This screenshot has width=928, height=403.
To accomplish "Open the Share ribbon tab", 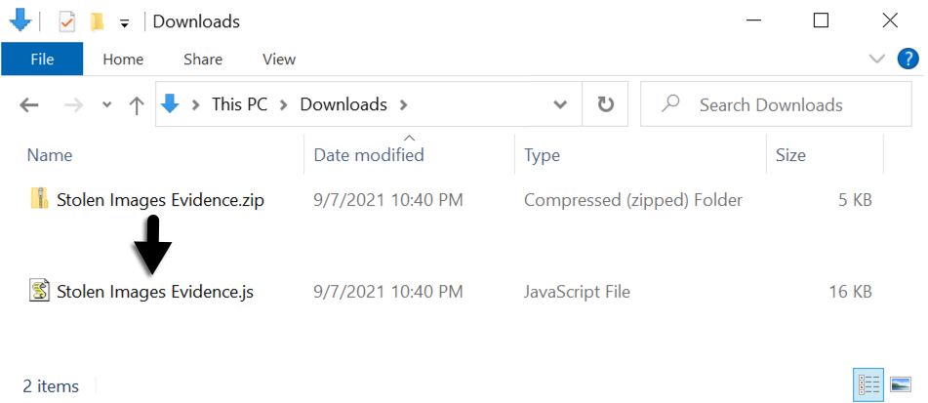I will (x=203, y=60).
